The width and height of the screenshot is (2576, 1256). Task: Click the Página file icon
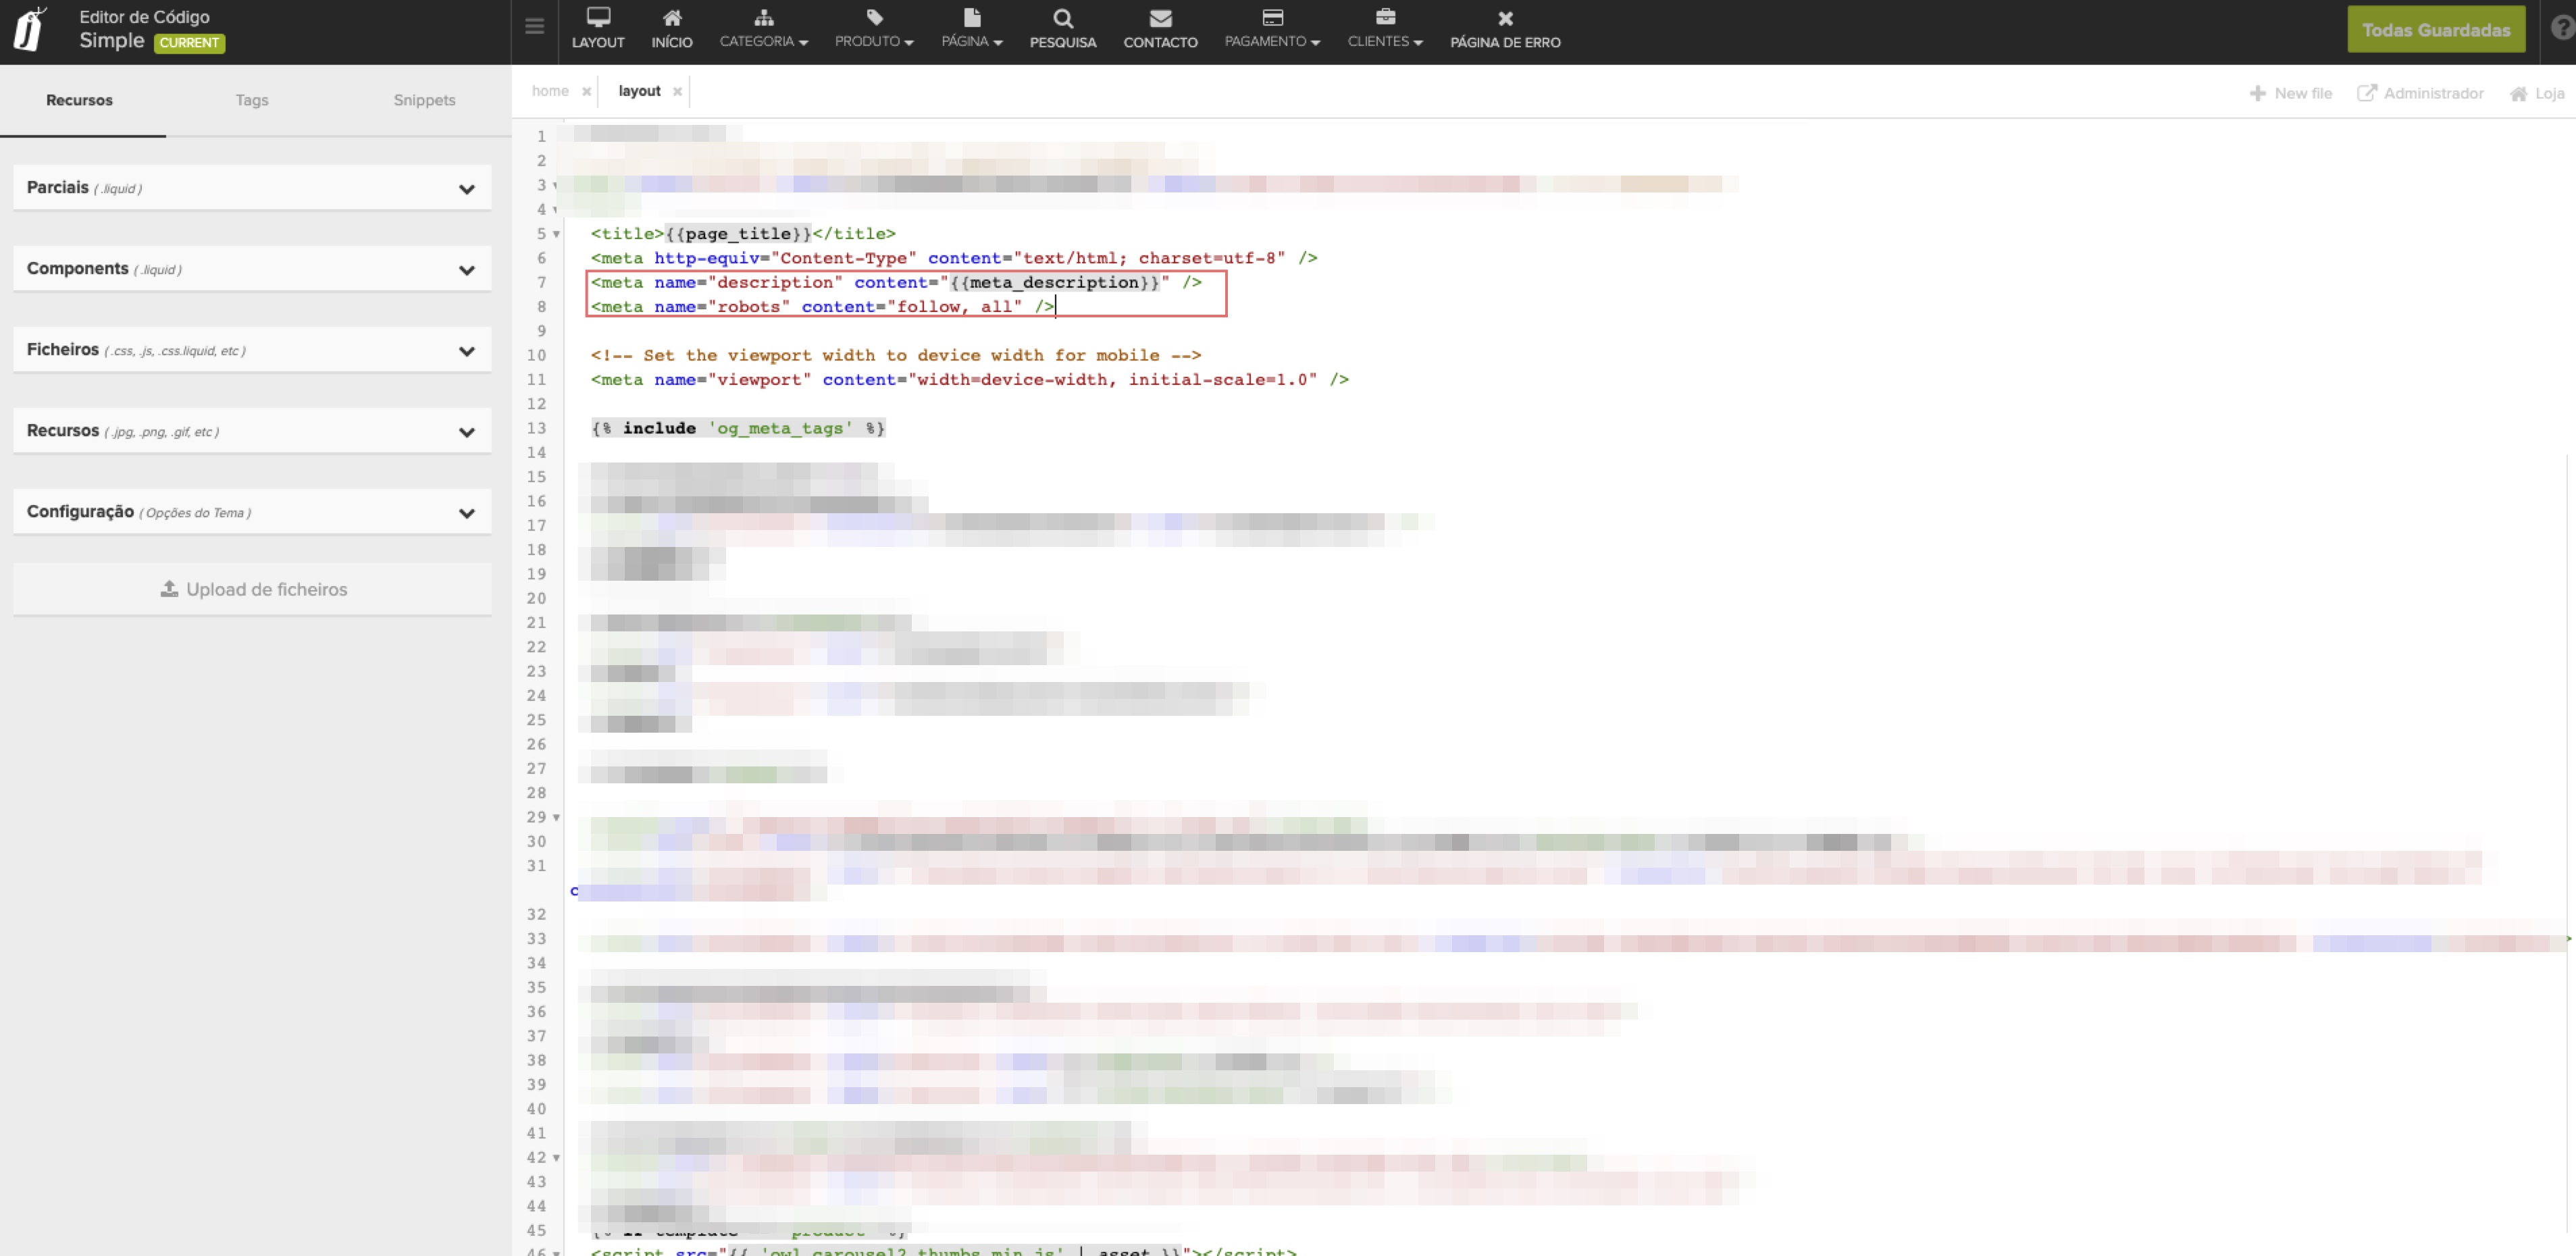pos(972,17)
